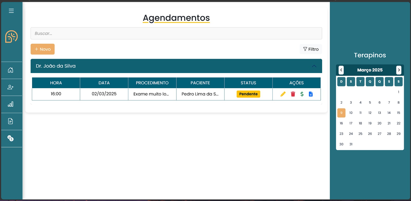Select day 5 in calendar
Viewport: 411px width, 201px height.
click(x=370, y=102)
